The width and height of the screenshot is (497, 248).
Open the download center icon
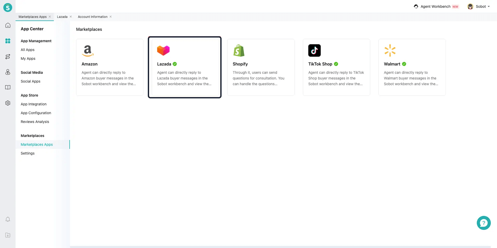(8, 235)
